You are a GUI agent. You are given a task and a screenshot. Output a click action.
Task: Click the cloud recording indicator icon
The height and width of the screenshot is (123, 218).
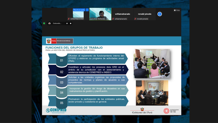49,23
